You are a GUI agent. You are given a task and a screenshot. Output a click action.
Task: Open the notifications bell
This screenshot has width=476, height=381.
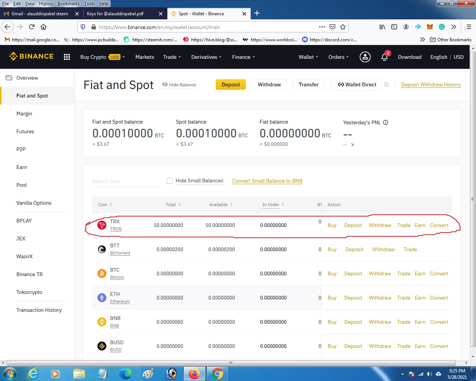[385, 57]
